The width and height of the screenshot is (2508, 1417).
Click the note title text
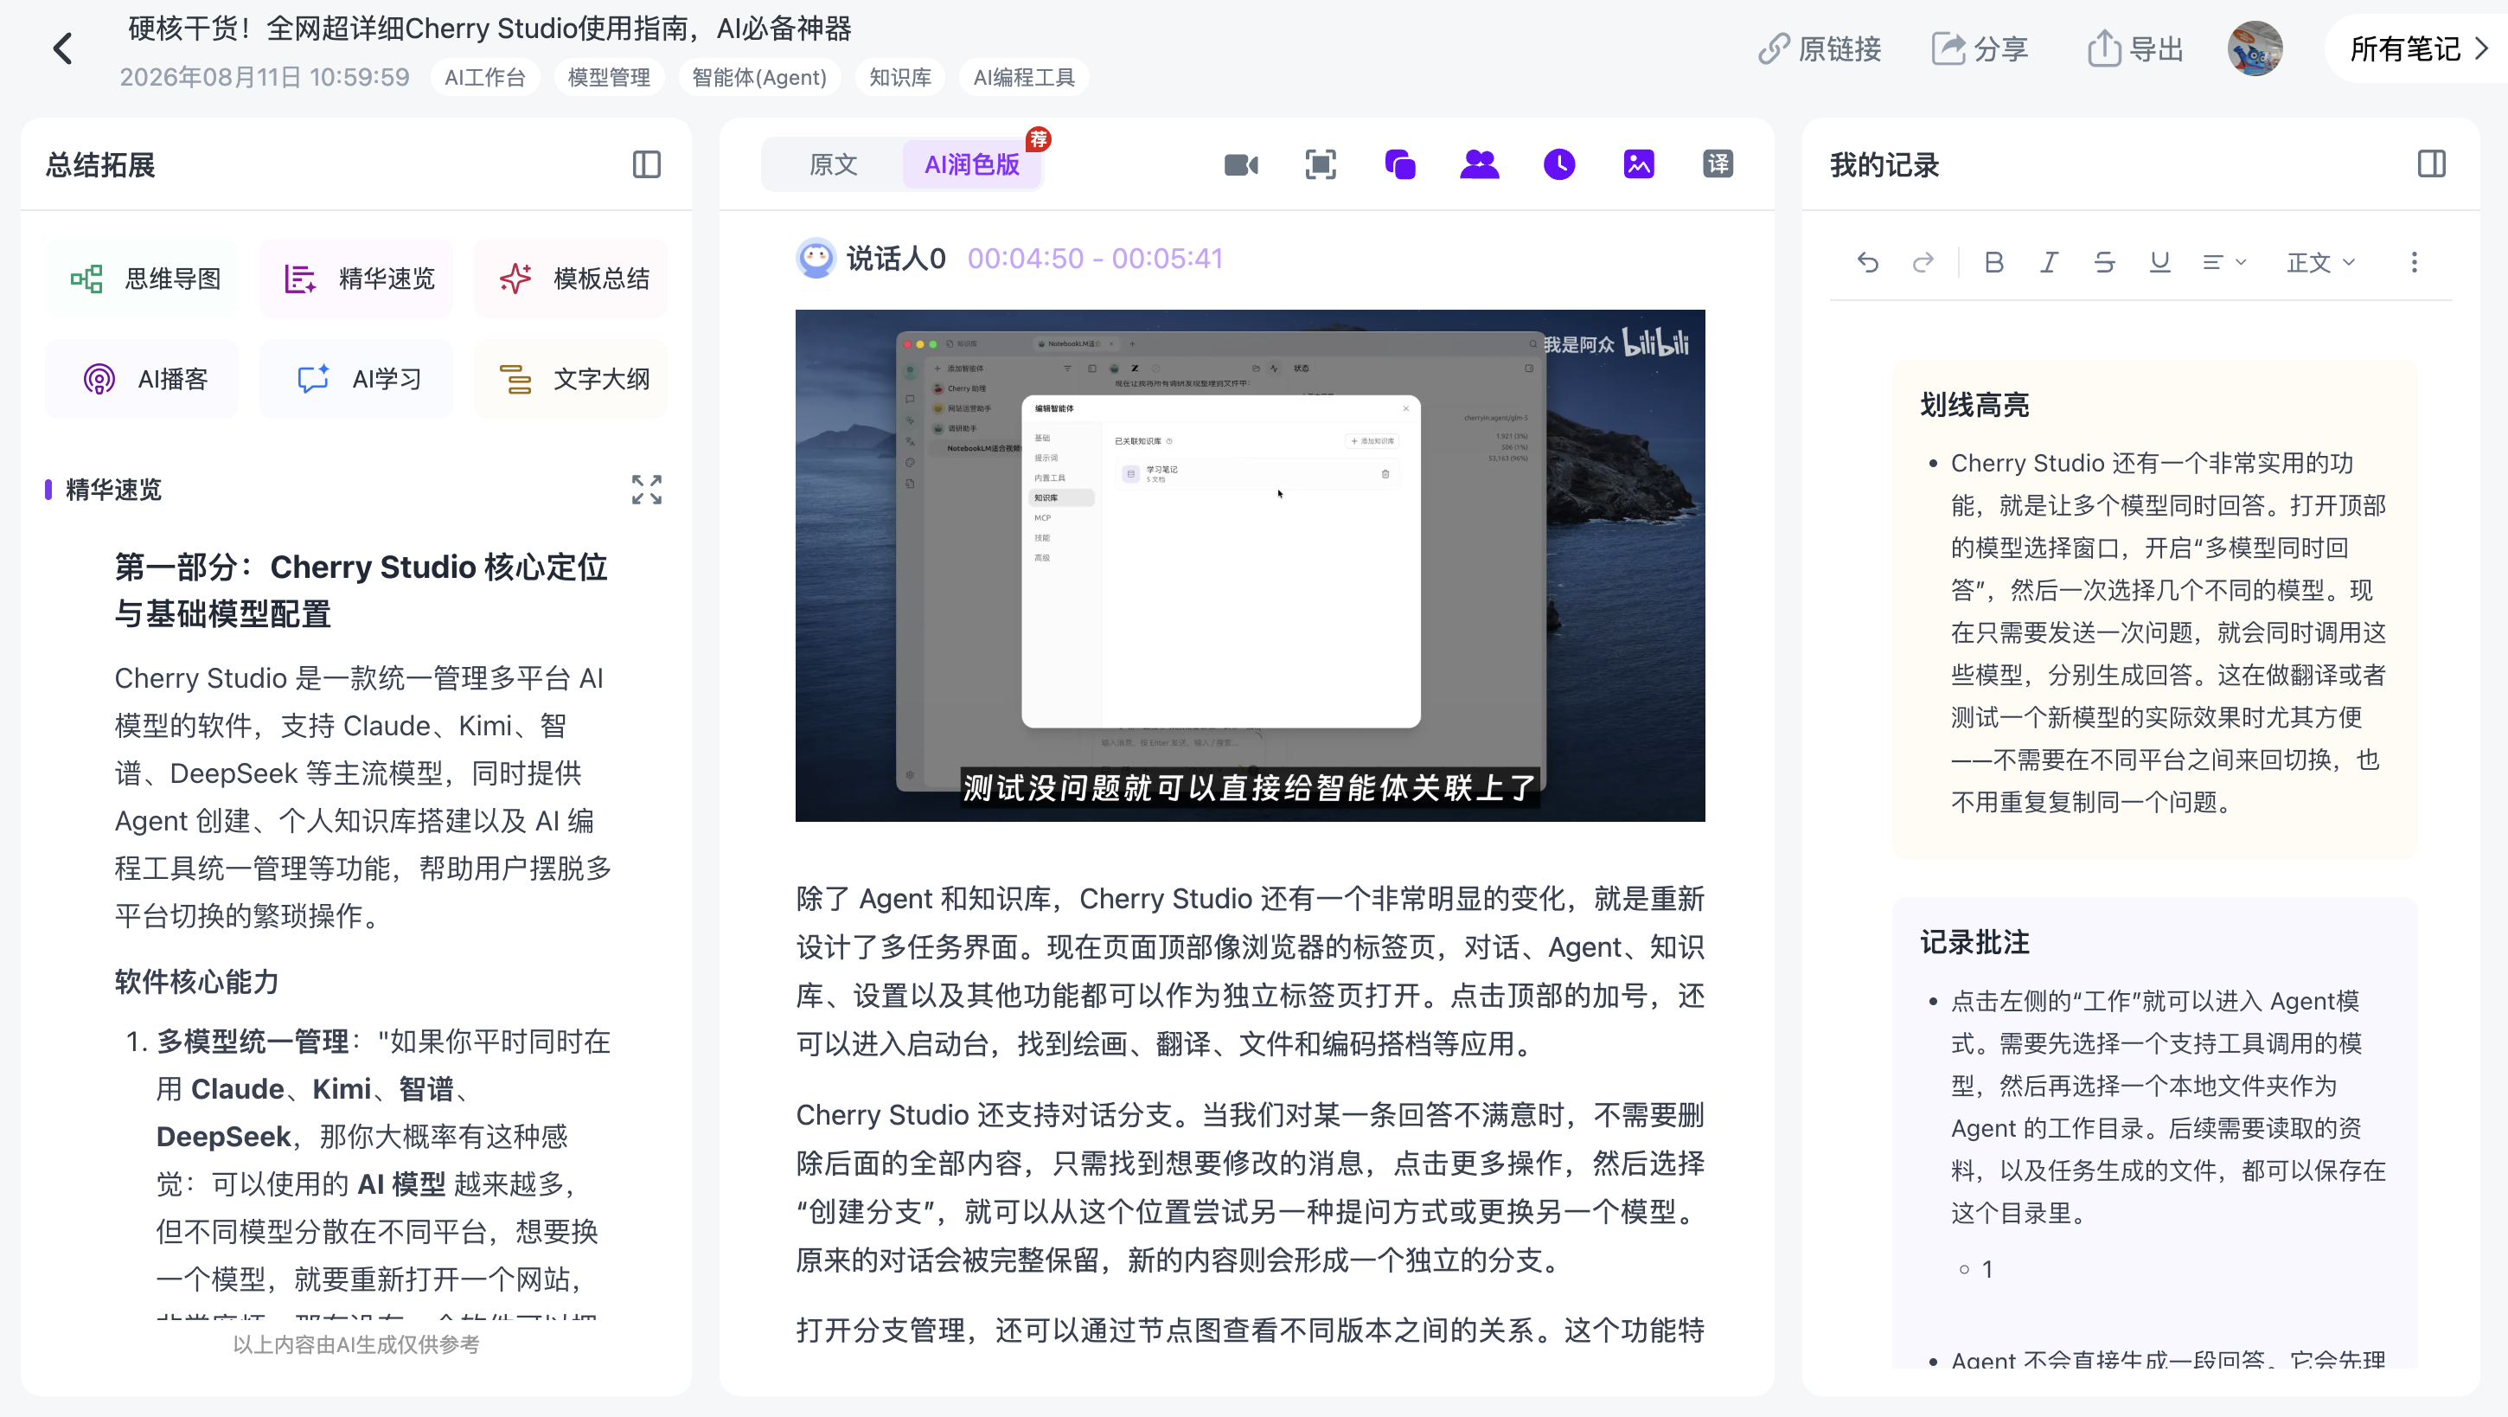[489, 29]
